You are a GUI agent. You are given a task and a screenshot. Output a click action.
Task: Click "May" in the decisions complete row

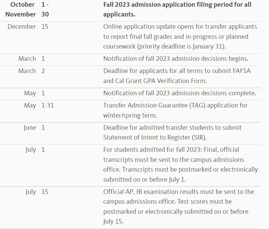tap(30, 93)
